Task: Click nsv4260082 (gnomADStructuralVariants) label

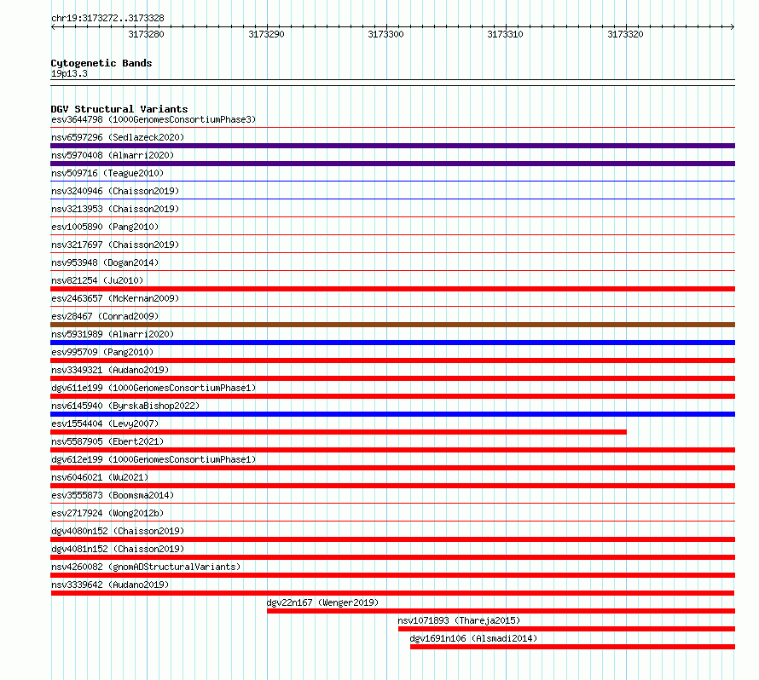Action: [146, 567]
